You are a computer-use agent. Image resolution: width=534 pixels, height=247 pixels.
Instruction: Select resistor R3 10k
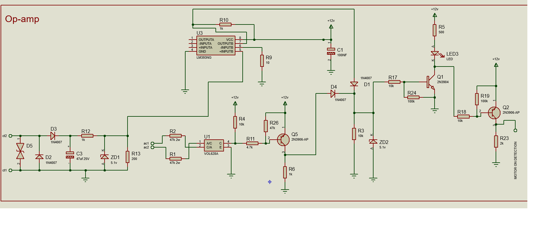[x=354, y=134]
